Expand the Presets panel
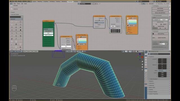This screenshot has height=101, width=180. [x=10, y=12]
